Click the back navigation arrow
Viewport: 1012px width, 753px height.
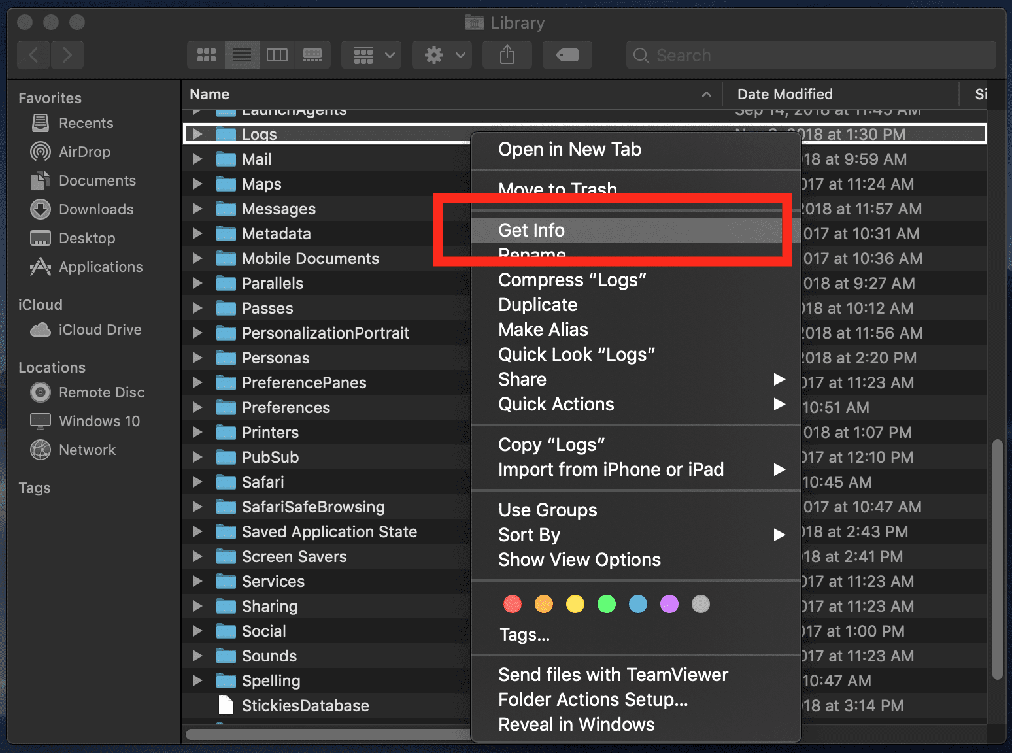33,55
